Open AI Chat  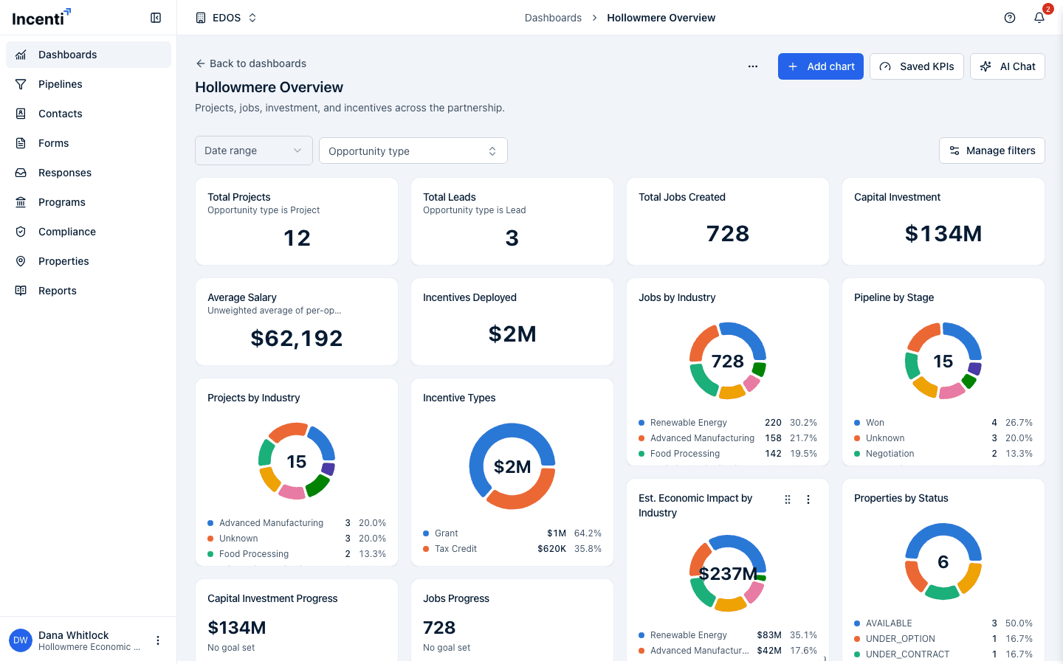[1008, 66]
